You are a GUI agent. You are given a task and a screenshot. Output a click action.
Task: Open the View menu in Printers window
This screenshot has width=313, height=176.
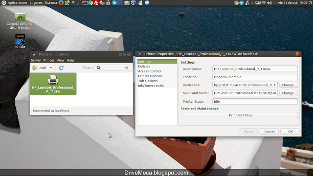(60, 60)
